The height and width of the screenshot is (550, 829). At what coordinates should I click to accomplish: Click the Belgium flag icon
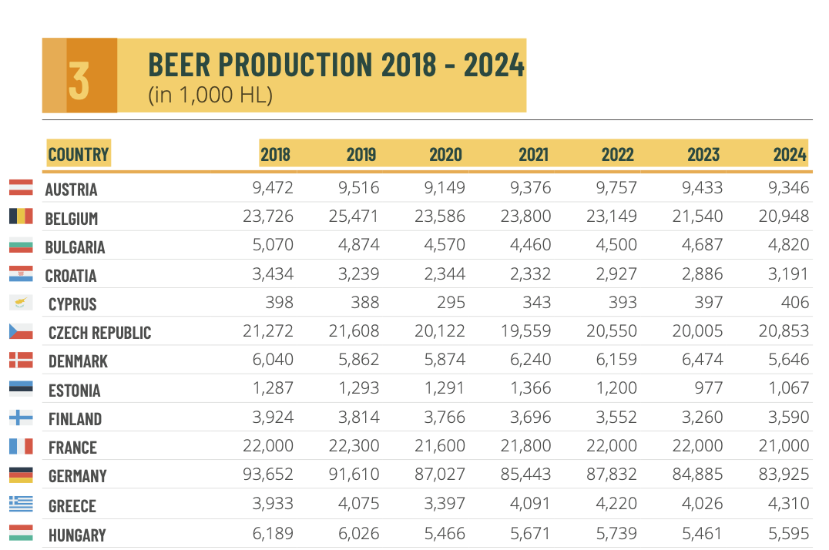(x=20, y=216)
